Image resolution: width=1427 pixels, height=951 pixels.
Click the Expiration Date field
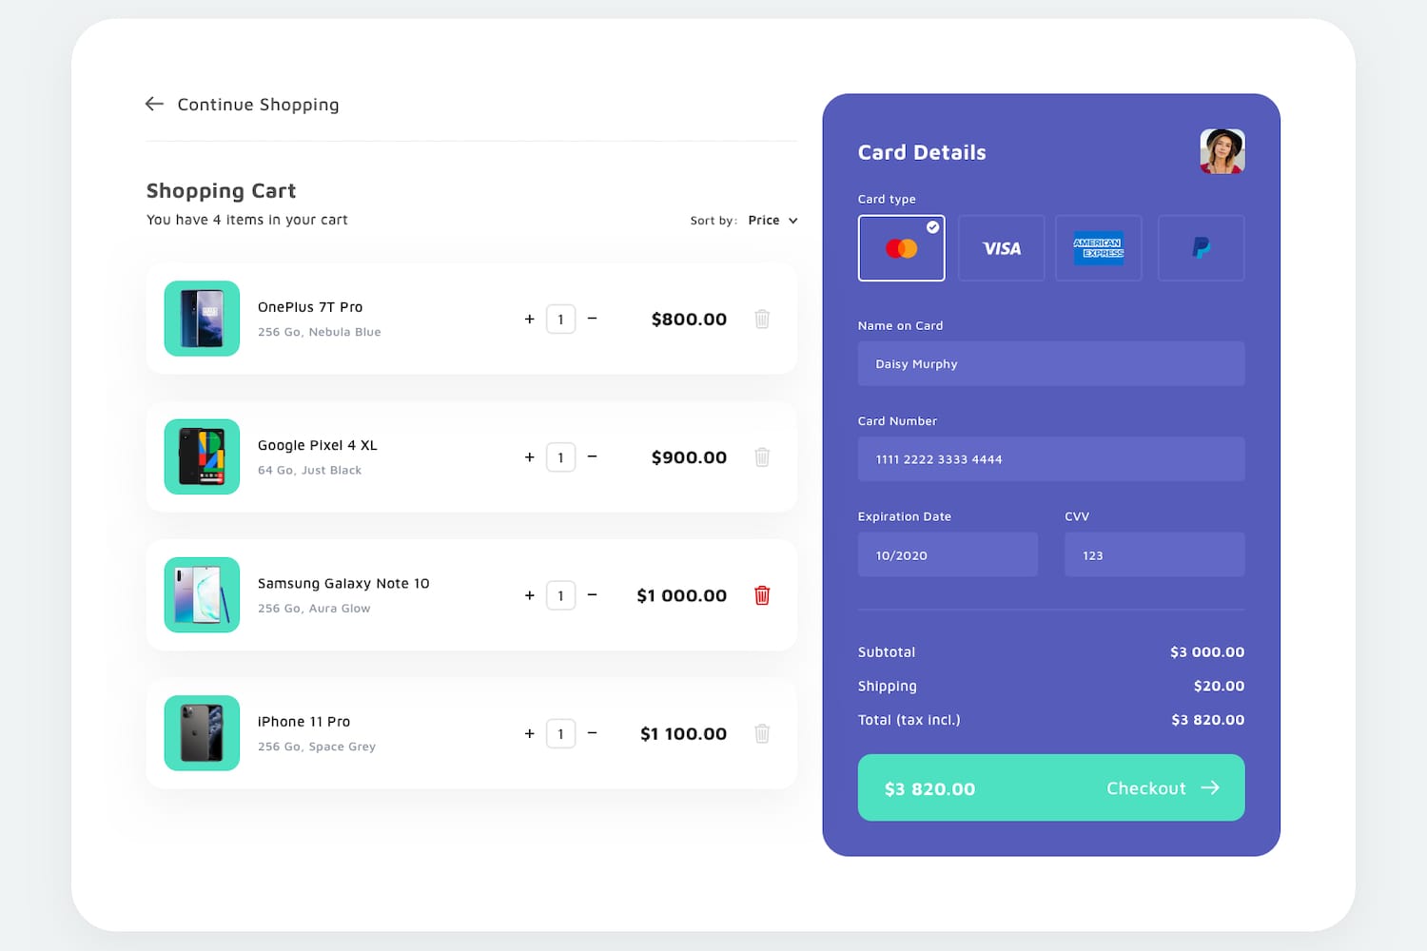click(948, 554)
